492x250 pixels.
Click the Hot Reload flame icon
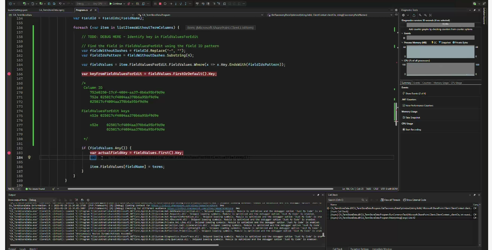[x=129, y=4]
